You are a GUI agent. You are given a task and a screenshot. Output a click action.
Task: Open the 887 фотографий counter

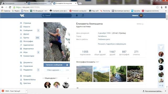(124, 53)
